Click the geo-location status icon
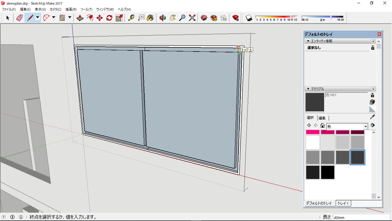392x221 pixels. pyautogui.click(x=3, y=217)
